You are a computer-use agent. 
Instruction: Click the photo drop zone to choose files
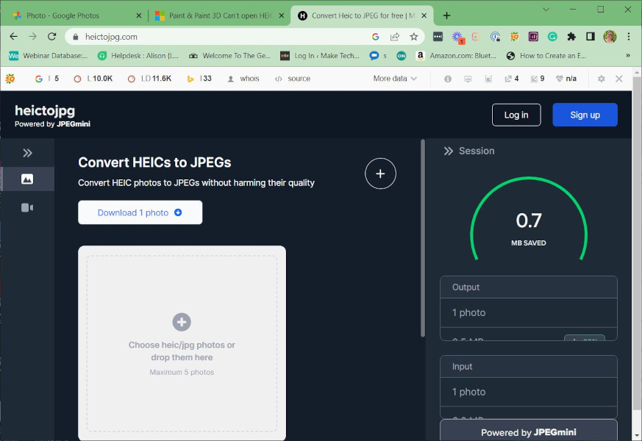click(182, 322)
